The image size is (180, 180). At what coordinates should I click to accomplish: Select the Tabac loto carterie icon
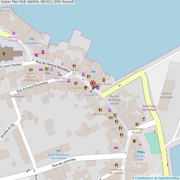[x=59, y=74]
